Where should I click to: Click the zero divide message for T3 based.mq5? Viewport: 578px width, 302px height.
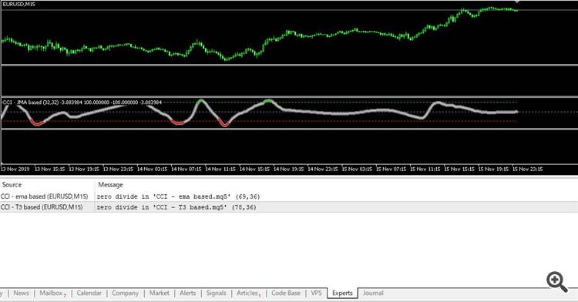pyautogui.click(x=176, y=207)
